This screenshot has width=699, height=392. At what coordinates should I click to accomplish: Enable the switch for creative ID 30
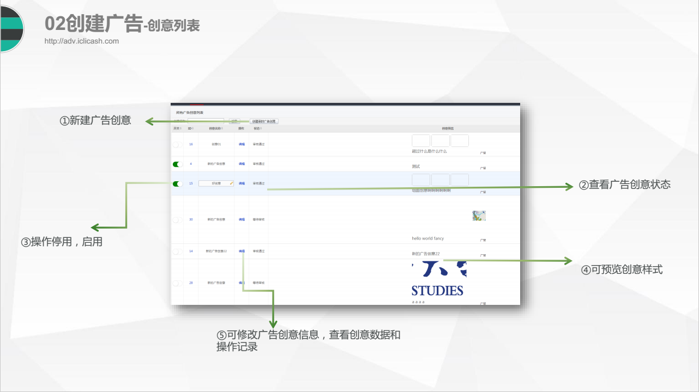[x=177, y=219]
